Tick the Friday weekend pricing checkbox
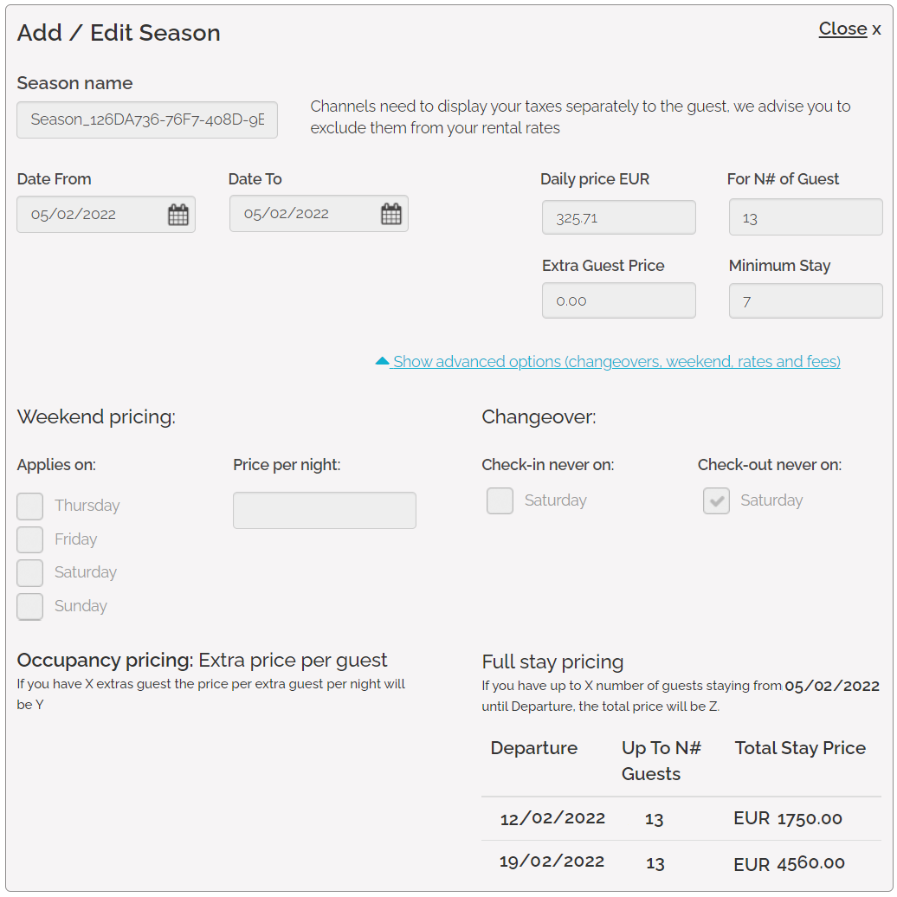897x897 pixels. click(x=30, y=539)
